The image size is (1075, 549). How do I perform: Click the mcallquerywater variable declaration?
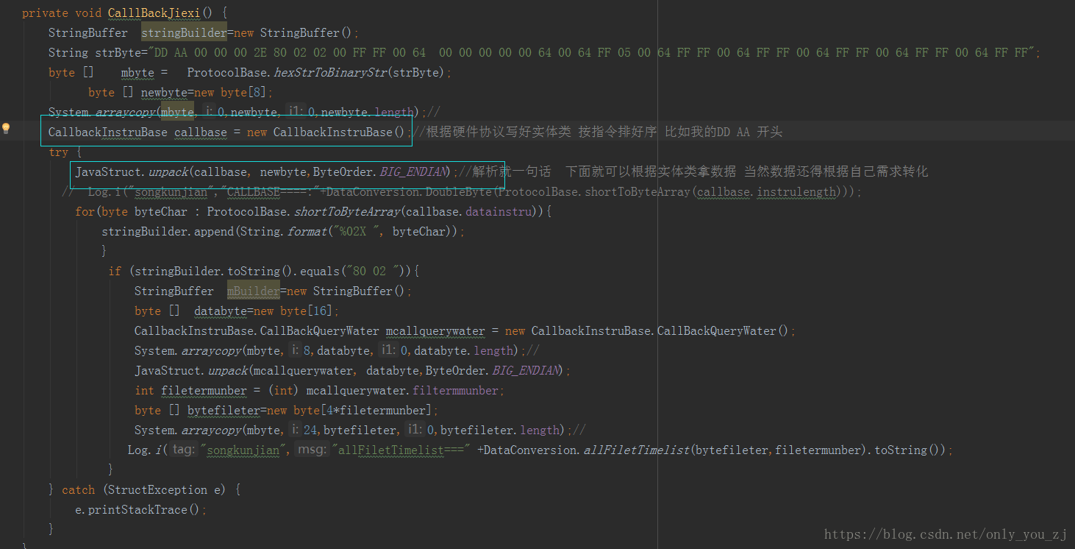tap(435, 330)
